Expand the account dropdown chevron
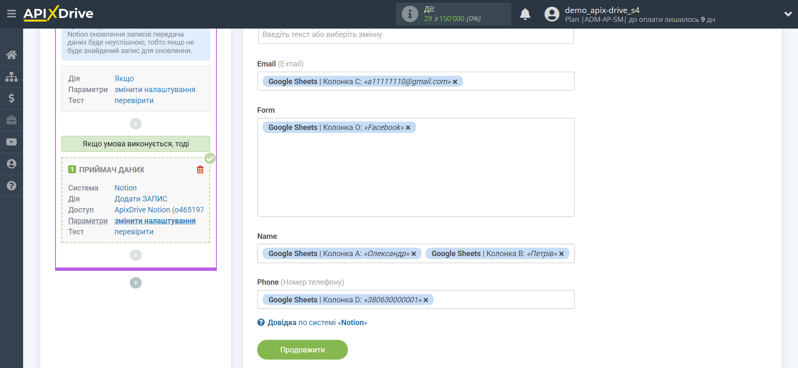This screenshot has width=798, height=368. 788,14
